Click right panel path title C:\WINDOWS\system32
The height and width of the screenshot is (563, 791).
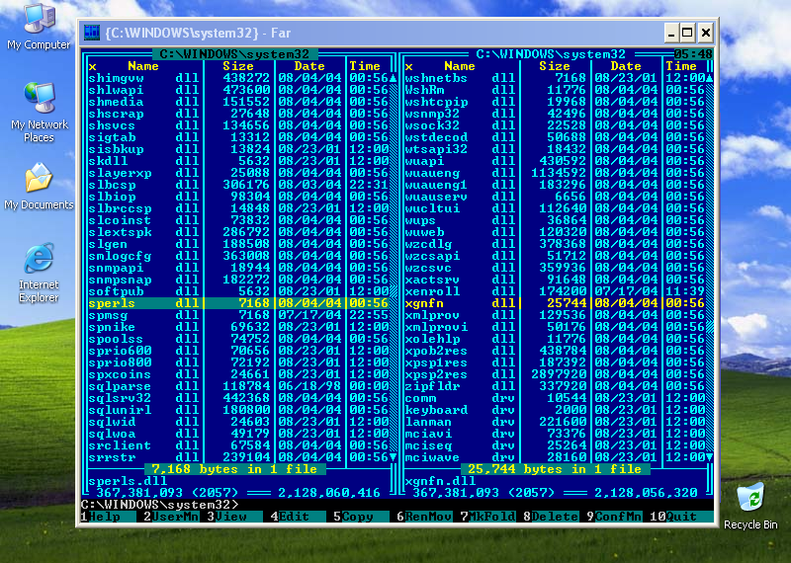551,54
